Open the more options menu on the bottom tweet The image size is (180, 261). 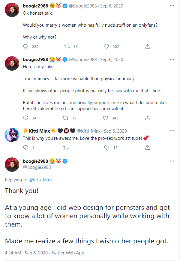tap(172, 160)
